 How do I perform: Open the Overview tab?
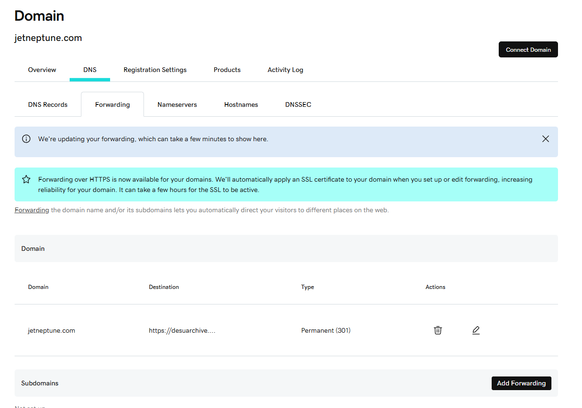[42, 70]
